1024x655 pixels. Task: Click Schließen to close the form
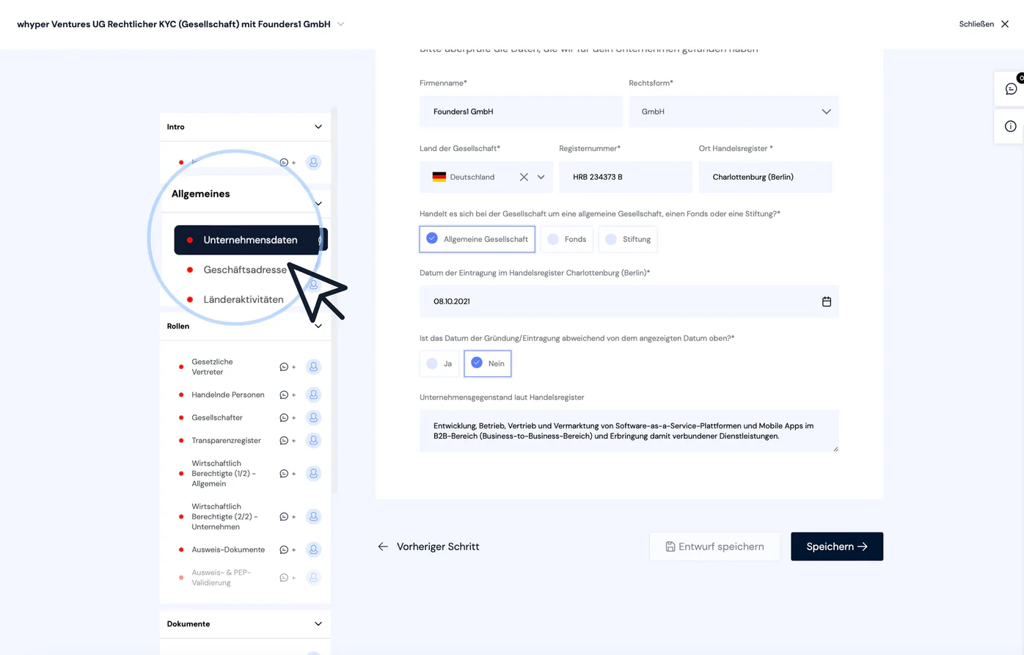(984, 24)
